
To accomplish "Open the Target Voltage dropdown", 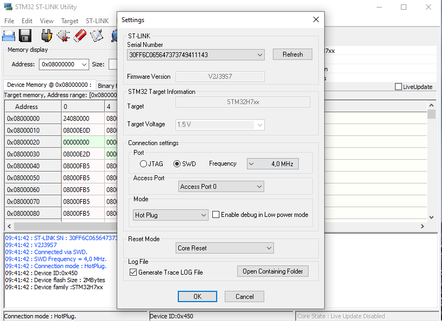I will pos(220,125).
